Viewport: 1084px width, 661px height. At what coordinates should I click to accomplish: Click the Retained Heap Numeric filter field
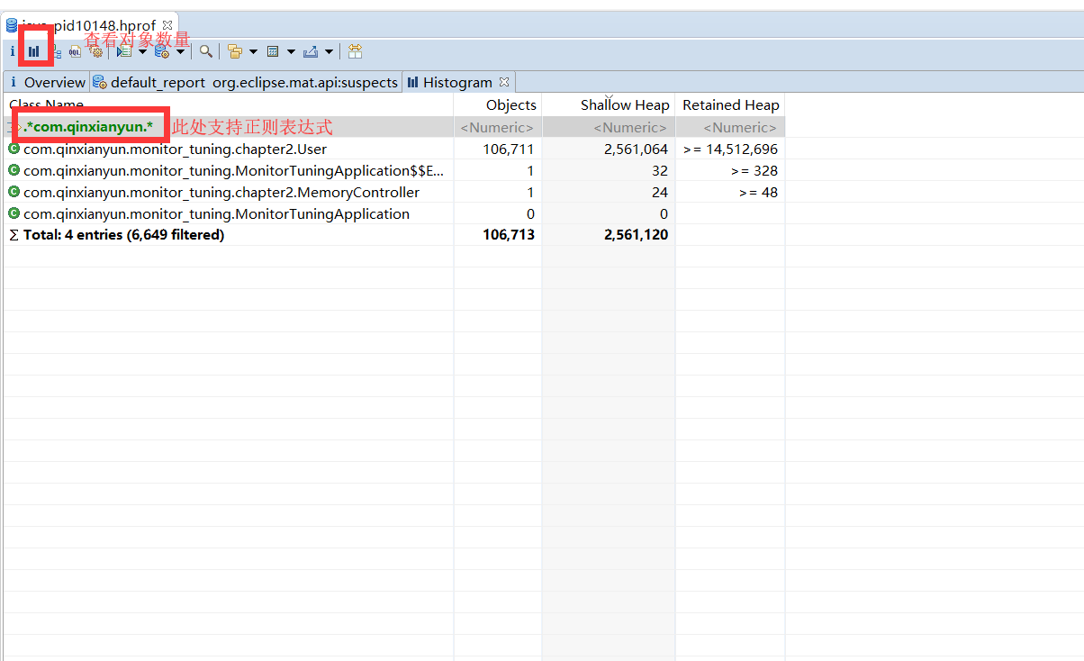730,127
